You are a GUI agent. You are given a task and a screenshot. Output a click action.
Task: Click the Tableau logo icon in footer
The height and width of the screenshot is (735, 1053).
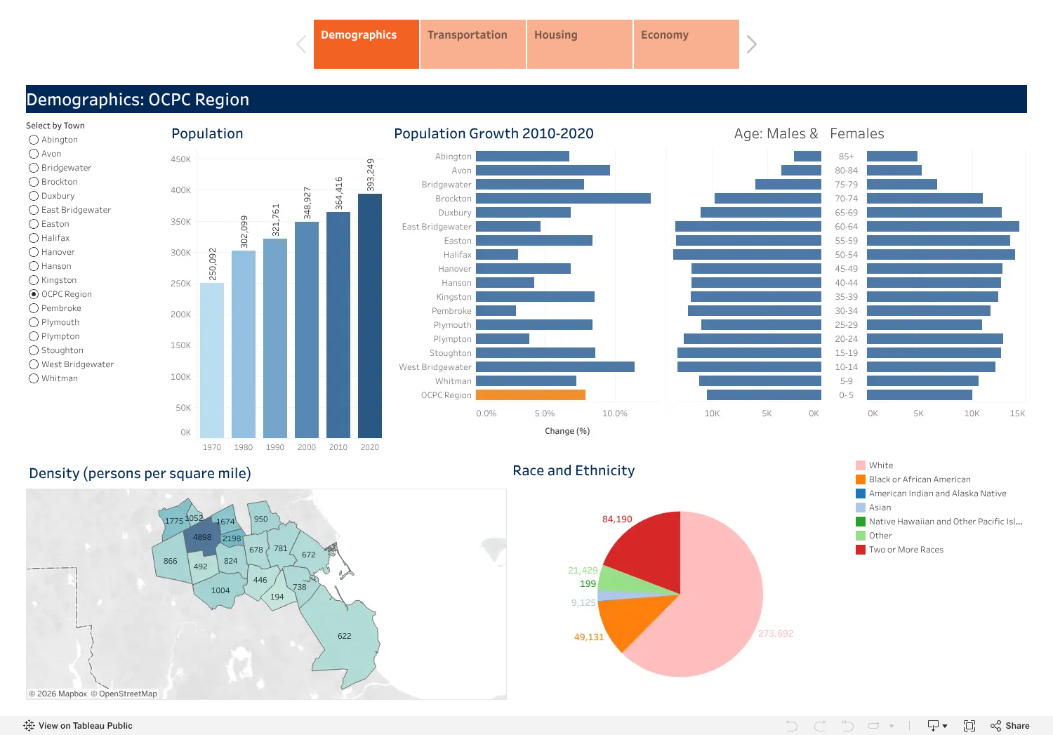(x=29, y=725)
